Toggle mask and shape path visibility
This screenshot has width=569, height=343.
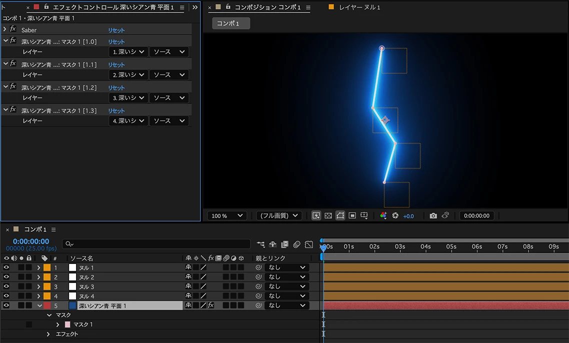[340, 215]
